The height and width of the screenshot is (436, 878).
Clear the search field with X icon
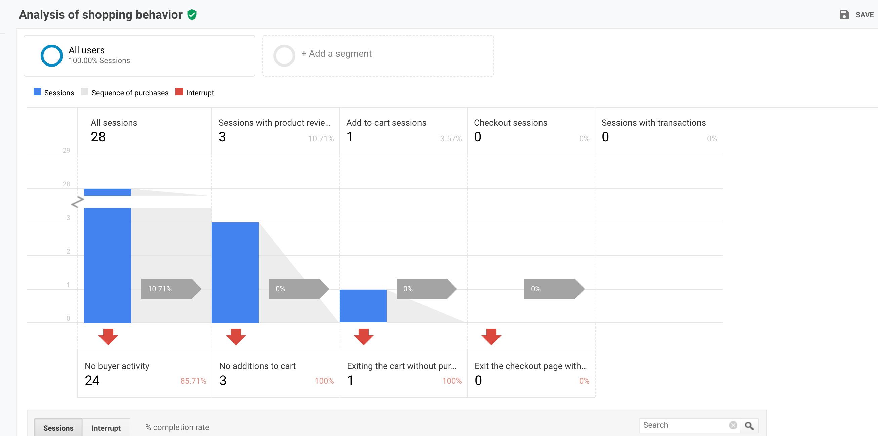tap(733, 426)
